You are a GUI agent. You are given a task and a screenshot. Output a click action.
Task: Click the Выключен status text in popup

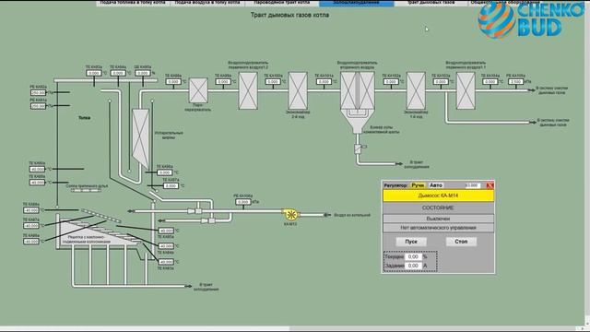[438, 219]
